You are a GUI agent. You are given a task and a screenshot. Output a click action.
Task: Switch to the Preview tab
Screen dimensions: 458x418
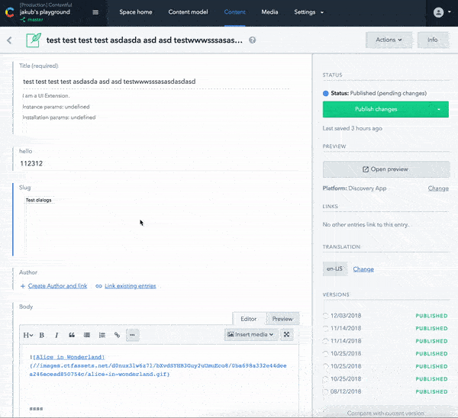282,319
